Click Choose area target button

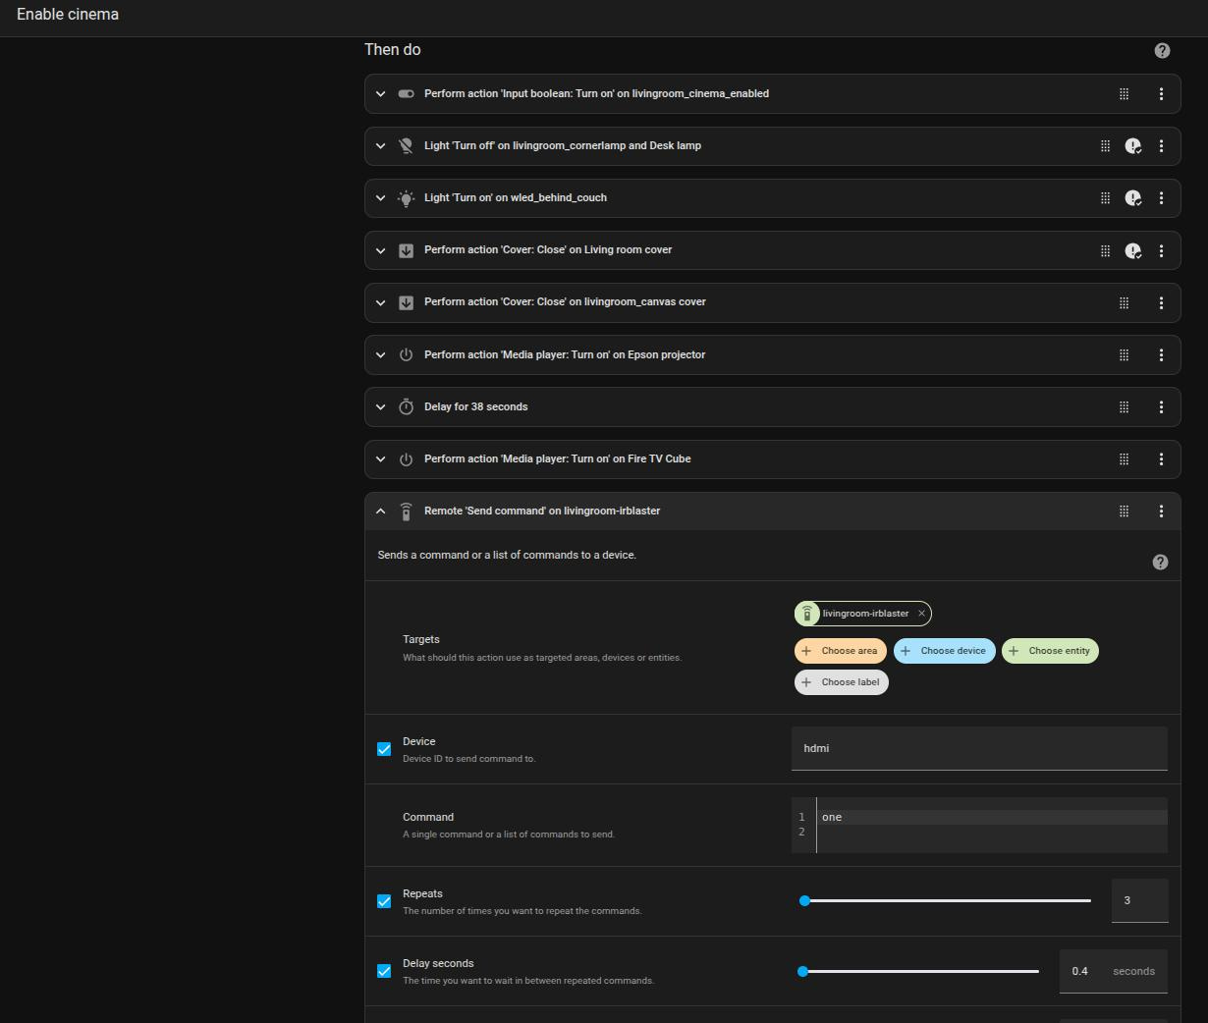pos(841,651)
